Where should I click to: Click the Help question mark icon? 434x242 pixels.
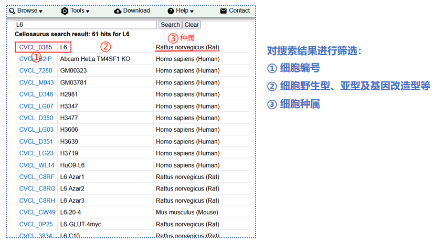point(171,11)
